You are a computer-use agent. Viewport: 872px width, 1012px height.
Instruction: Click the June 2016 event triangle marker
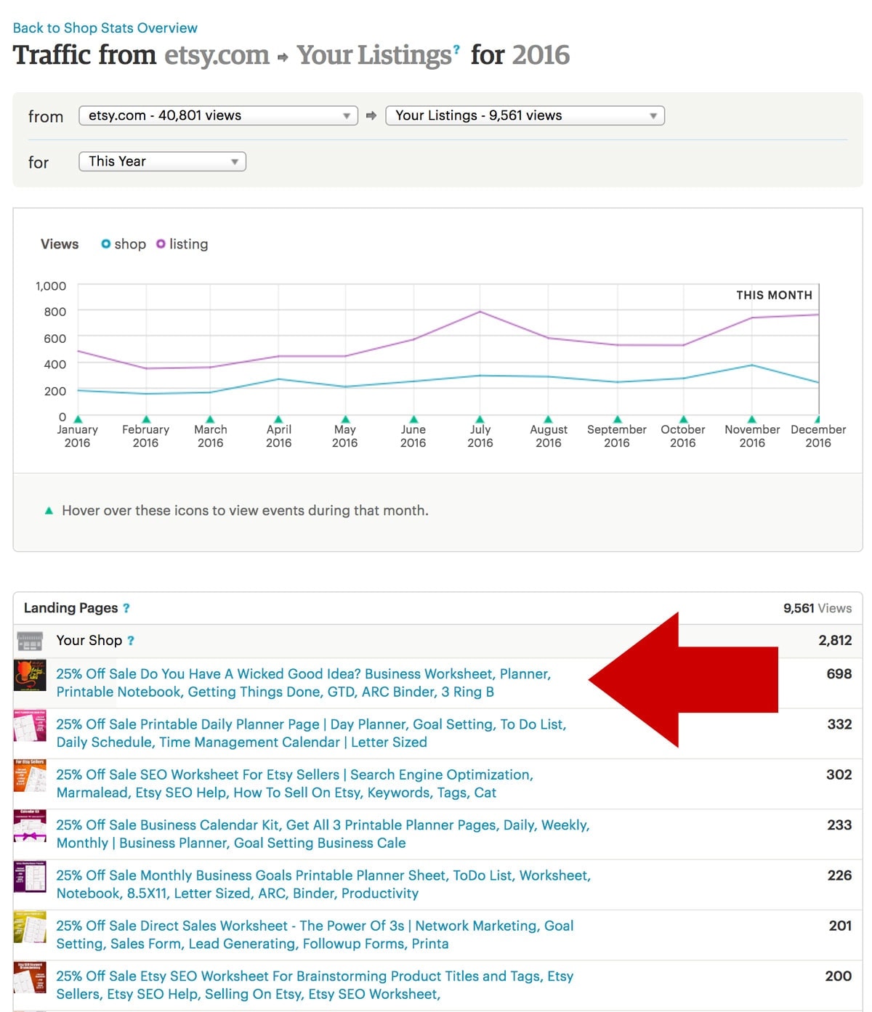(413, 419)
